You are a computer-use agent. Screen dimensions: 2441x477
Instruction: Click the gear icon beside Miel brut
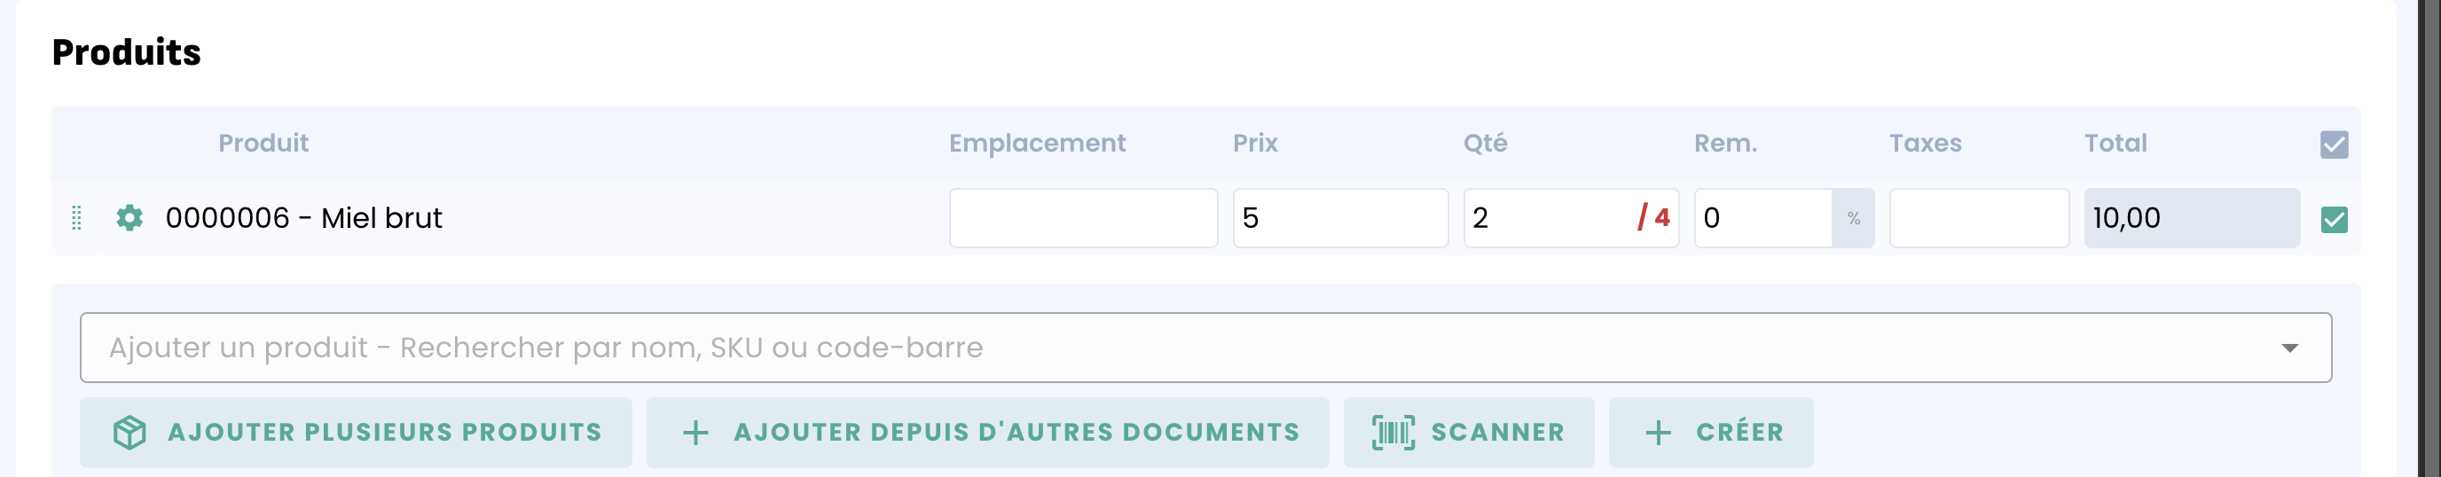(130, 218)
